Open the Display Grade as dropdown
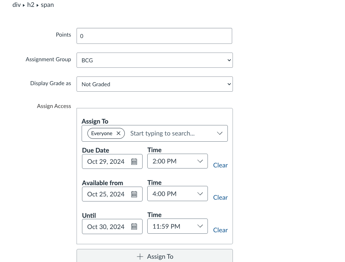345x262 pixels. point(155,84)
